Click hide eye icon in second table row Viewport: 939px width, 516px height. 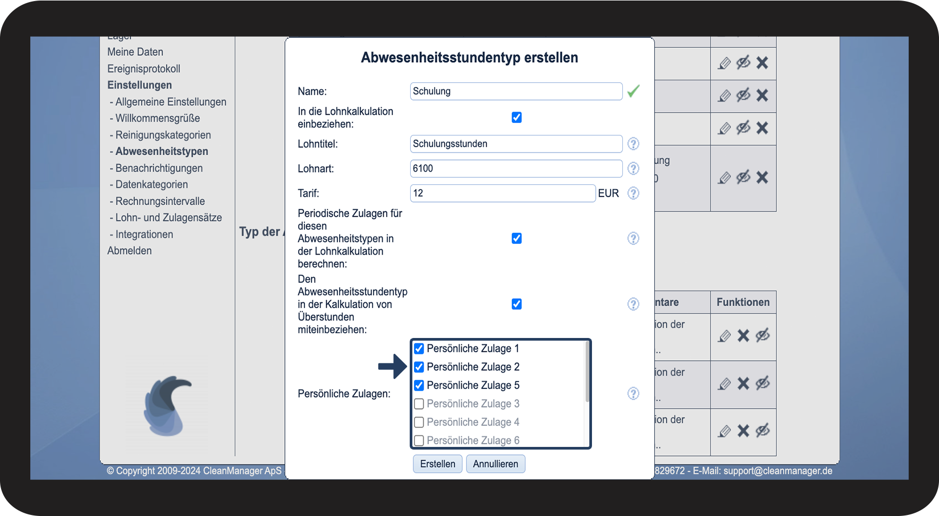point(743,95)
